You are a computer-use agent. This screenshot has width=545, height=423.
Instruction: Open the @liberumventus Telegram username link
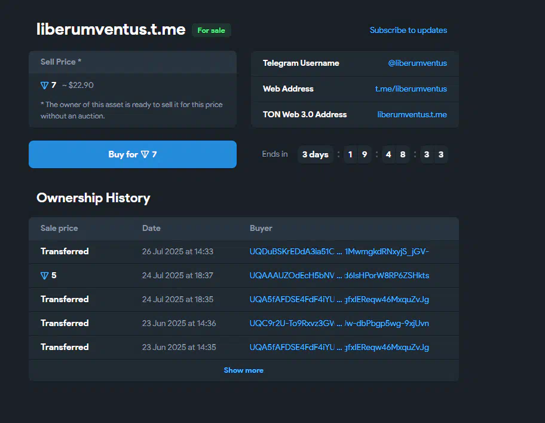pos(417,63)
